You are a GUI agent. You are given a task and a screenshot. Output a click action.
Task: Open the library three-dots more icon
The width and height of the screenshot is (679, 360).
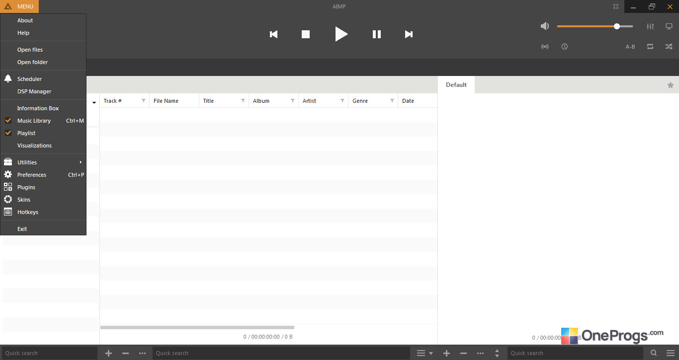pos(143,353)
